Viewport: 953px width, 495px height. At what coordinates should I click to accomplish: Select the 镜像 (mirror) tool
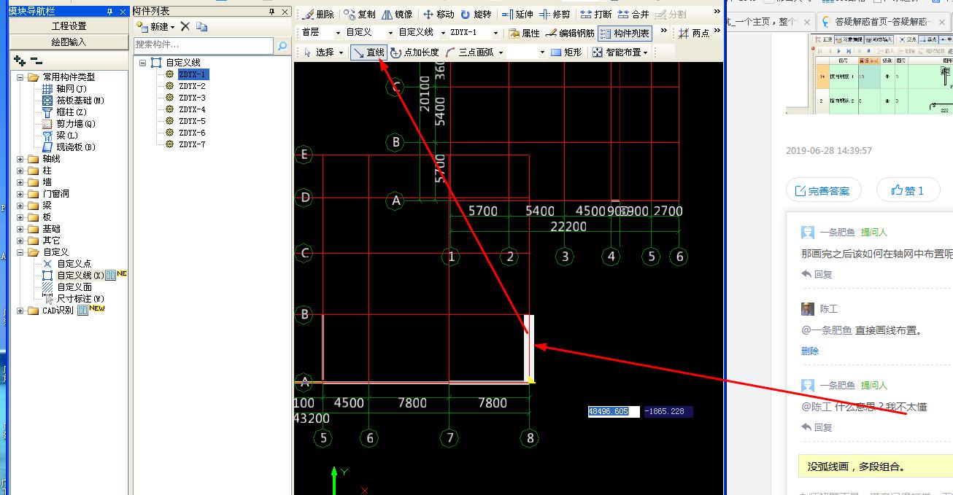(x=397, y=15)
